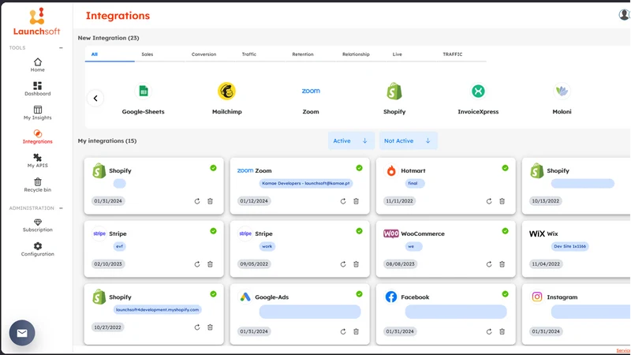Refresh the Stripe work integration

(x=343, y=264)
